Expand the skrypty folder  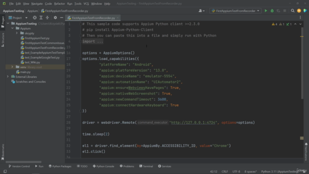(17, 33)
